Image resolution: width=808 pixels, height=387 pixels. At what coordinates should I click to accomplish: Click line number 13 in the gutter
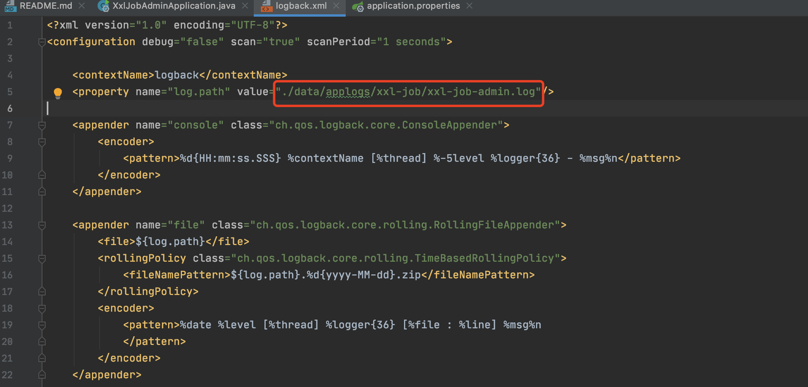[8, 225]
